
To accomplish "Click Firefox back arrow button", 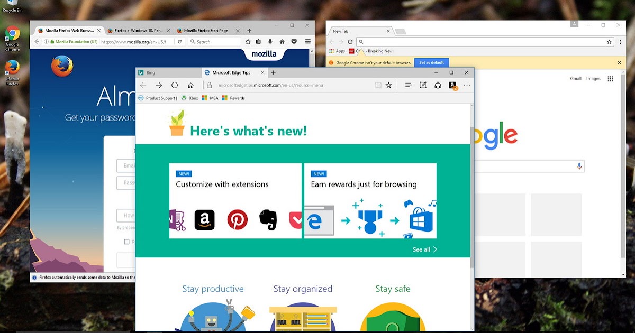I will pyautogui.click(x=37, y=42).
